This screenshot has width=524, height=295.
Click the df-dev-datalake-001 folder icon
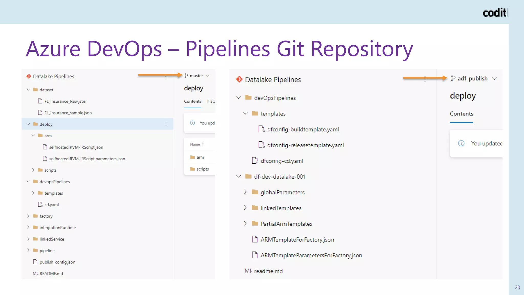coord(248,176)
